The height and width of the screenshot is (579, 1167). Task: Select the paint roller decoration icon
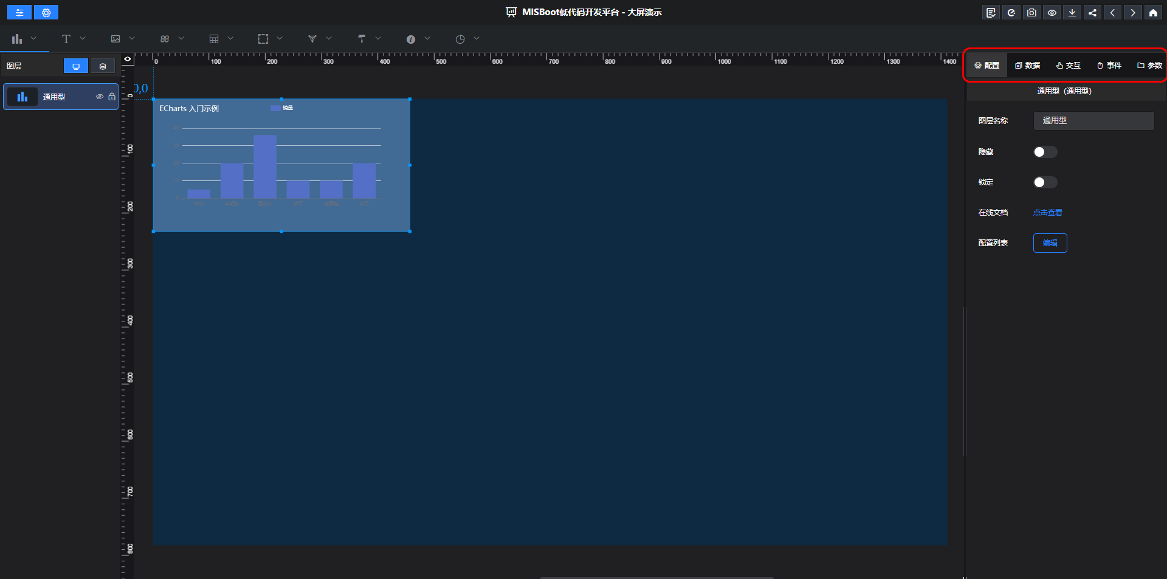click(x=362, y=39)
